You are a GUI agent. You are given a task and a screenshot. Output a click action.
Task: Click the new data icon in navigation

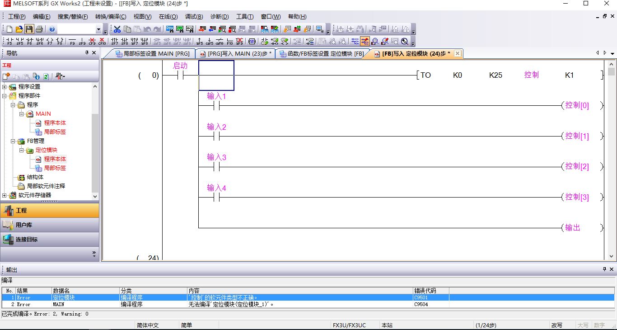click(x=6, y=76)
